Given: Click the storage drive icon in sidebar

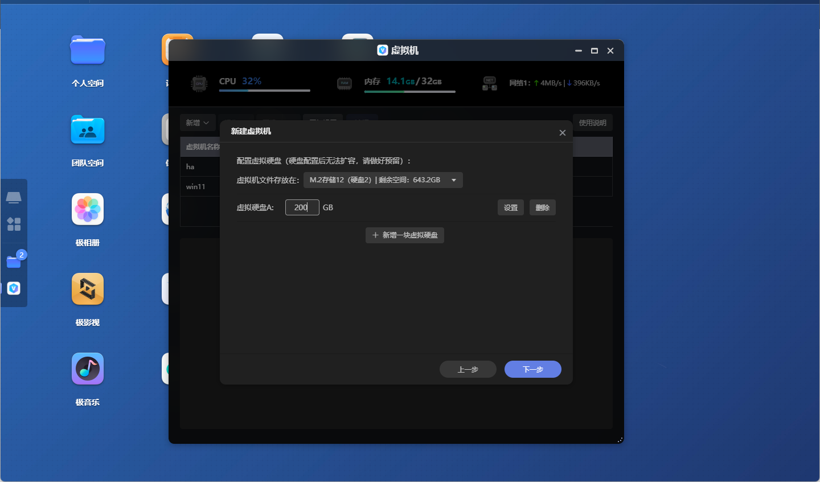Looking at the screenshot, I should click(14, 197).
